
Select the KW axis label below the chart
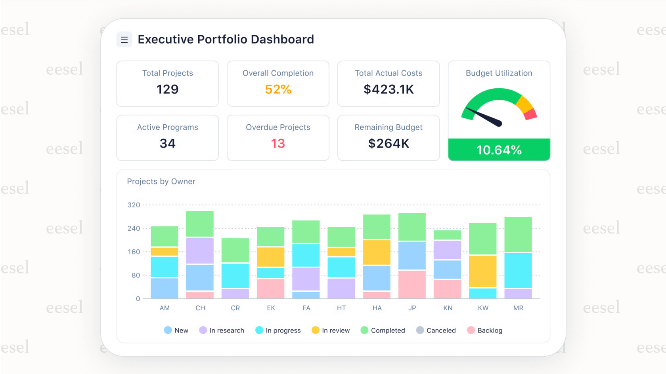click(483, 308)
